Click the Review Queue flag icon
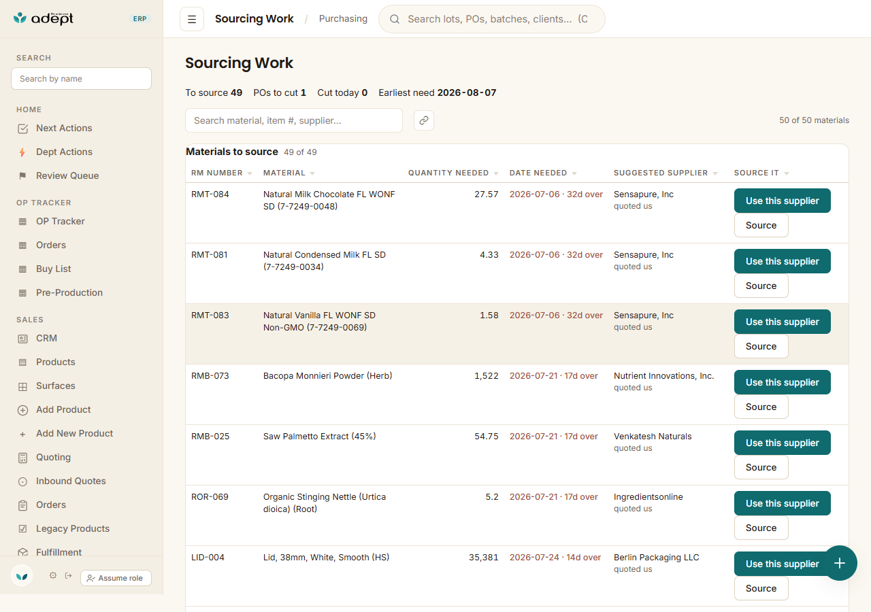871x612 pixels. tap(22, 176)
